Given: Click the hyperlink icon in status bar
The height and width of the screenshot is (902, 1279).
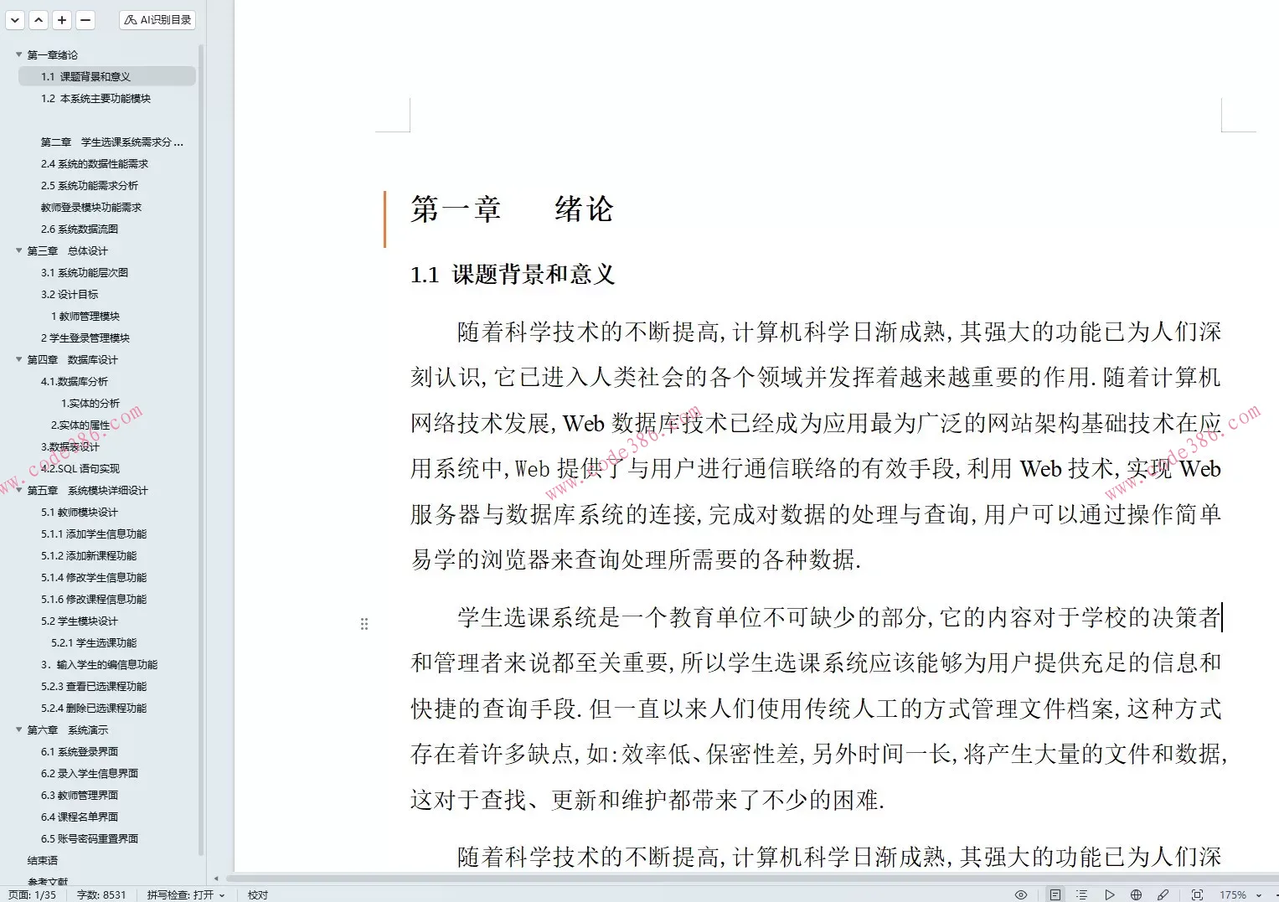Looking at the screenshot, I should [1163, 894].
